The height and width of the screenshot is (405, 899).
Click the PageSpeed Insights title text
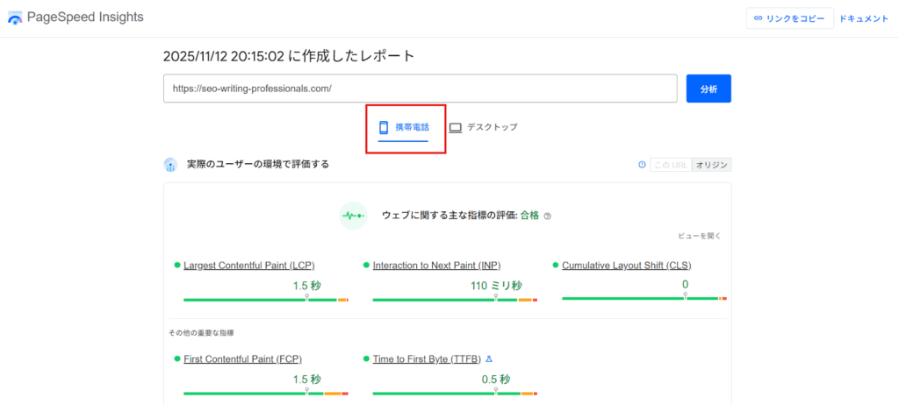click(85, 18)
